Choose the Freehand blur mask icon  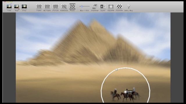click(x=64, y=6)
